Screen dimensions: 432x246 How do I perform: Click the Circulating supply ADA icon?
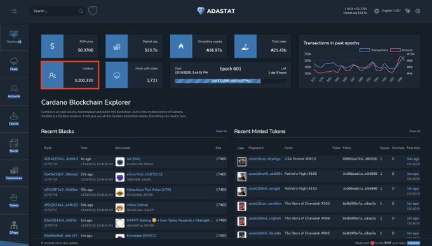[x=181, y=46]
